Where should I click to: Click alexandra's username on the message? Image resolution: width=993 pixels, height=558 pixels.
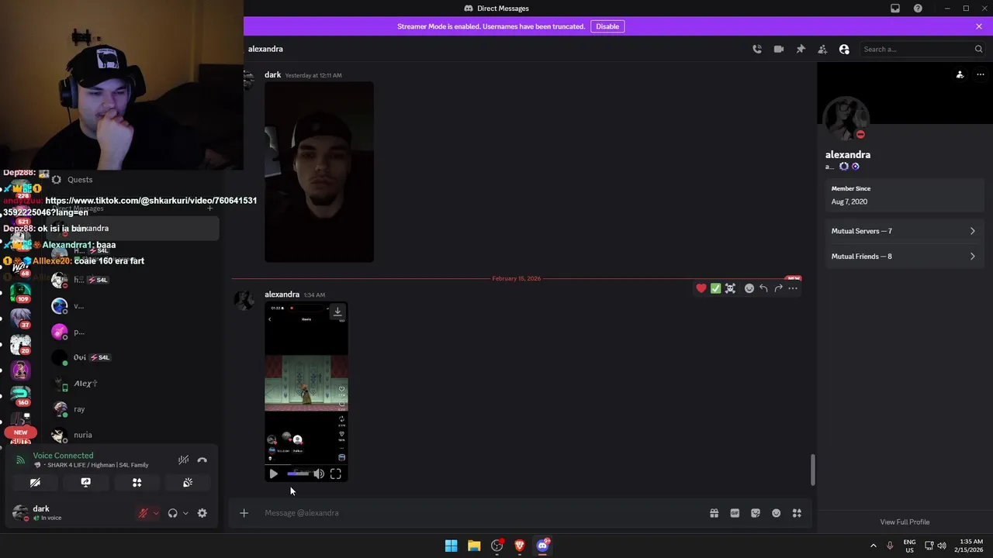click(x=282, y=294)
